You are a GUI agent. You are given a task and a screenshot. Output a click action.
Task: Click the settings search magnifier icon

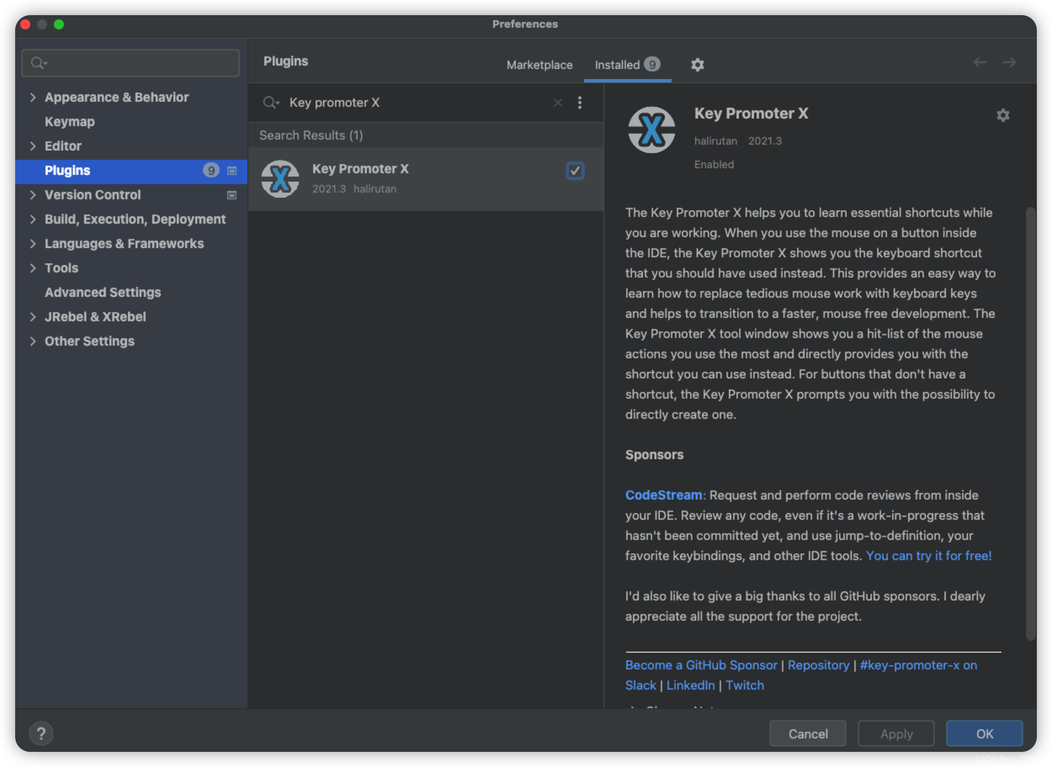click(x=39, y=63)
